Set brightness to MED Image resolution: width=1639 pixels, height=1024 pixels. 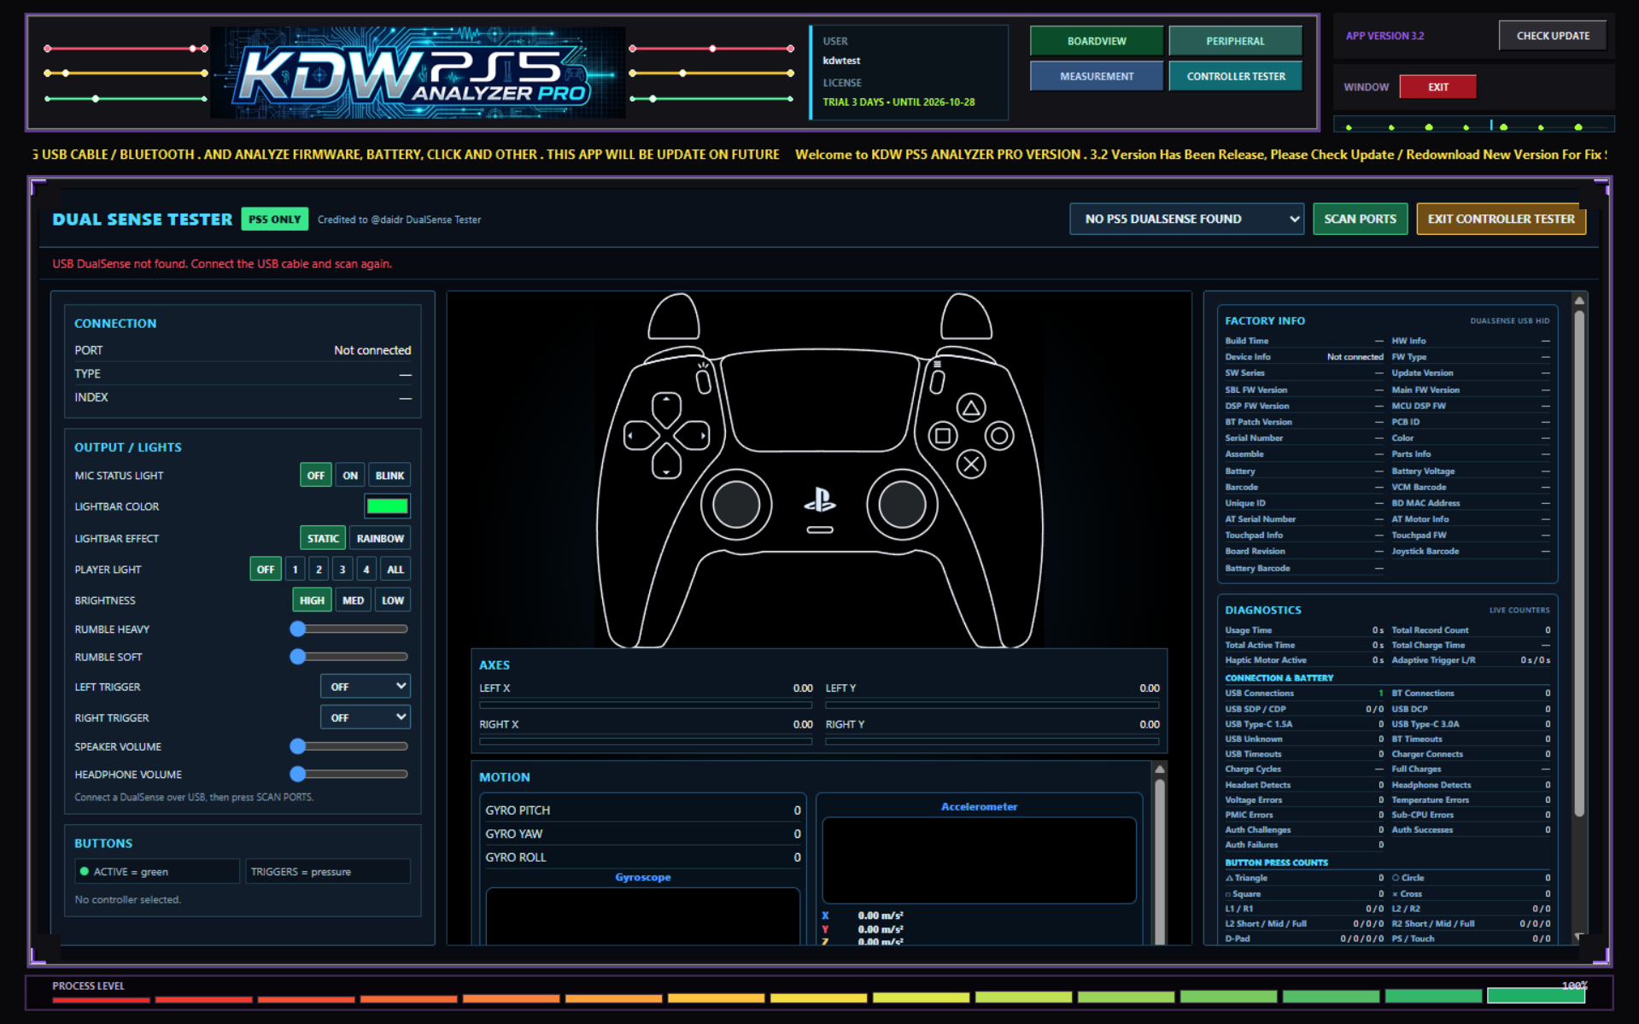[353, 600]
